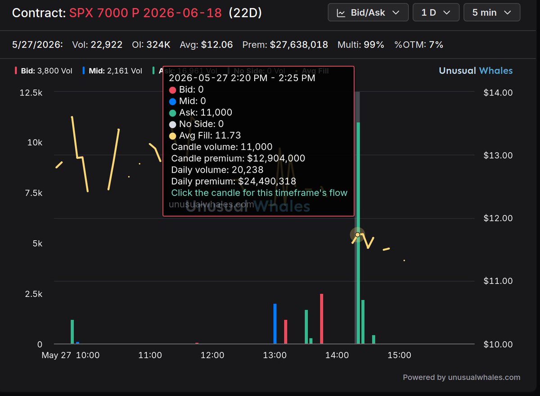Click the 14:00 time axis label
The width and height of the screenshot is (540, 396).
pos(337,355)
